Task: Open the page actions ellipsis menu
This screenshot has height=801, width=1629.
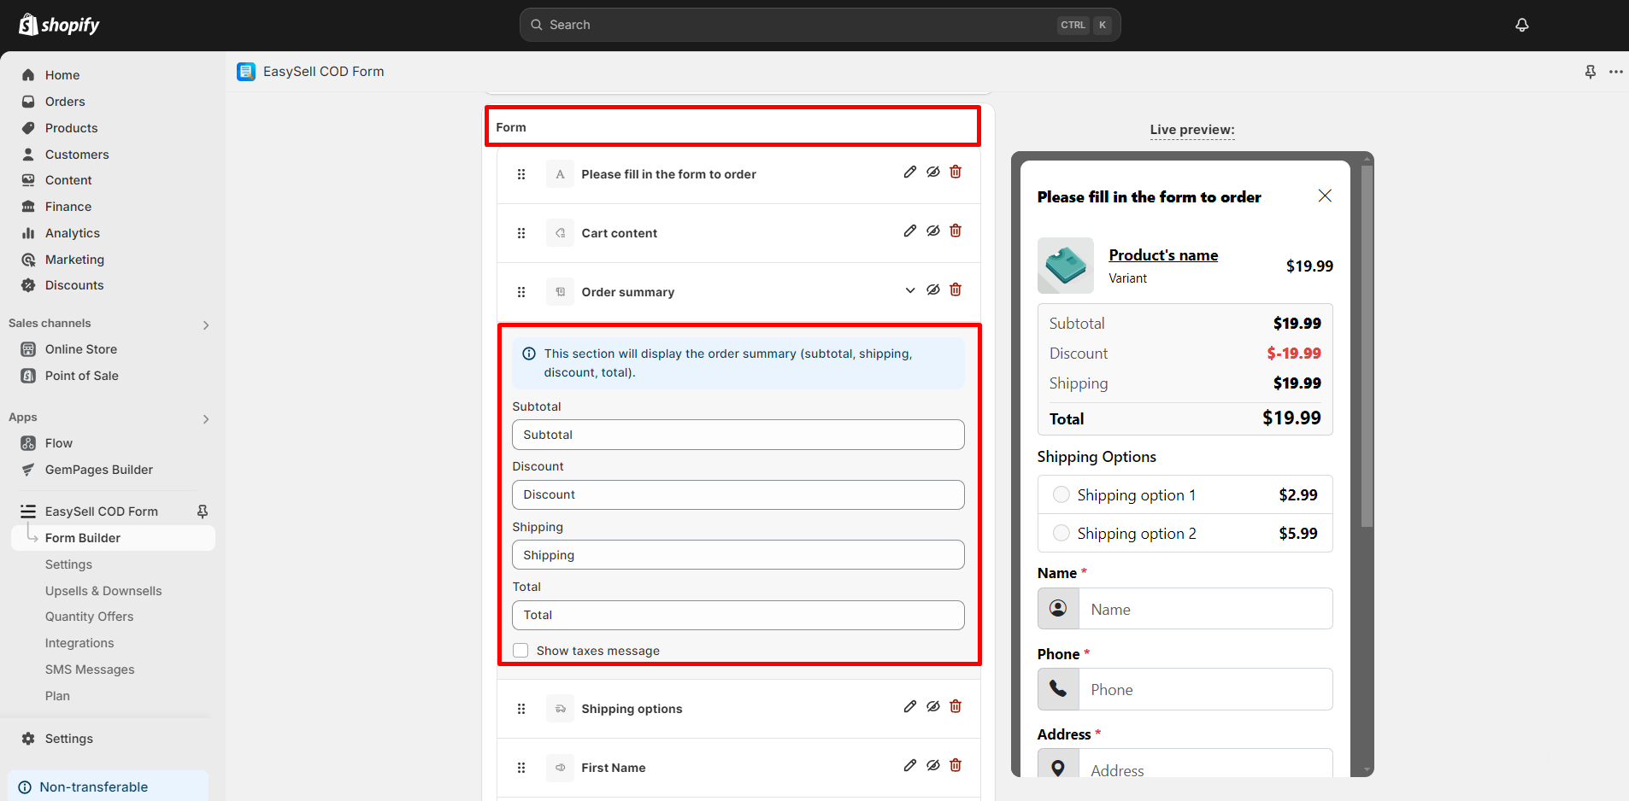Action: pos(1616,72)
